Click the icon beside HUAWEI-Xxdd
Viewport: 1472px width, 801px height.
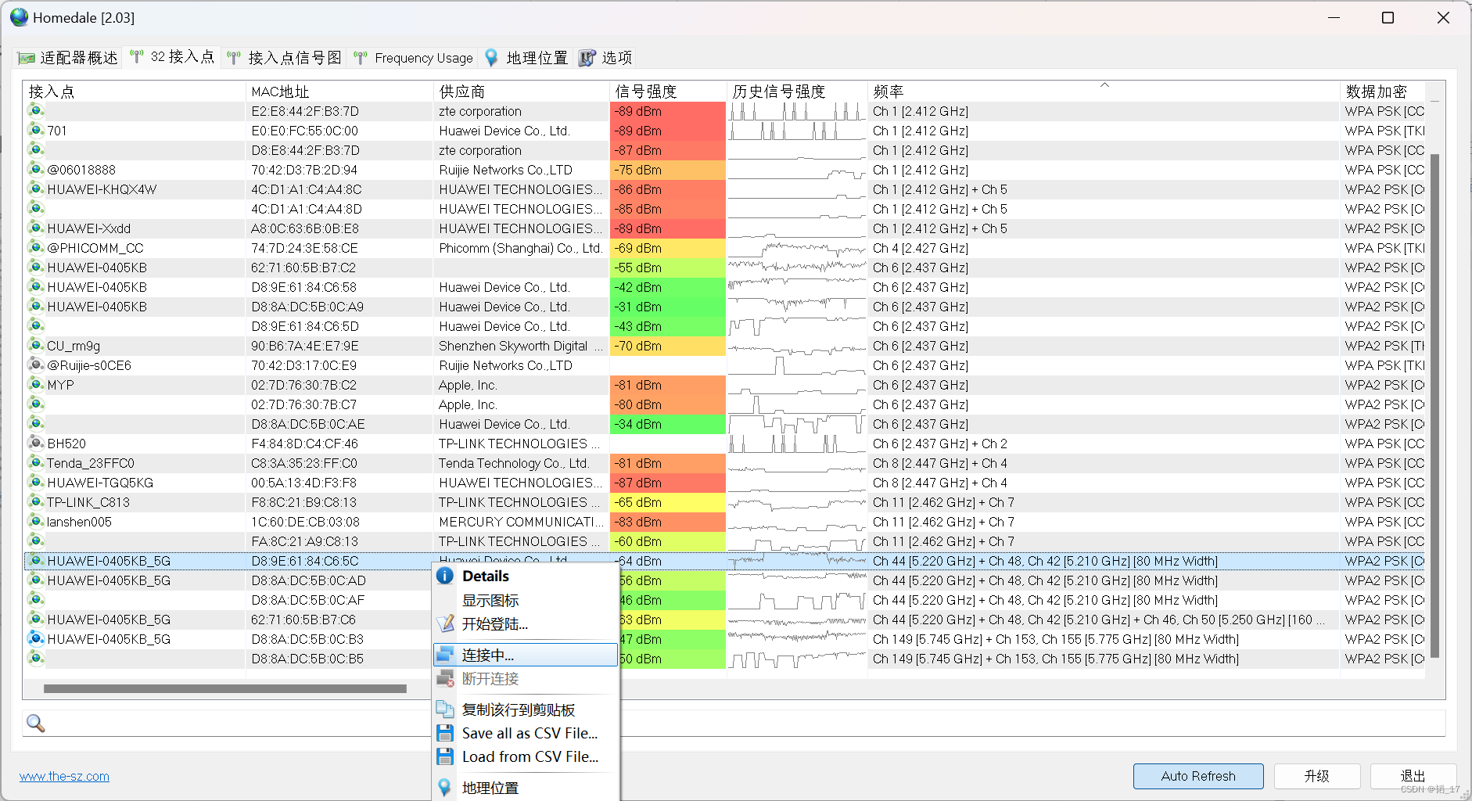pyautogui.click(x=36, y=228)
